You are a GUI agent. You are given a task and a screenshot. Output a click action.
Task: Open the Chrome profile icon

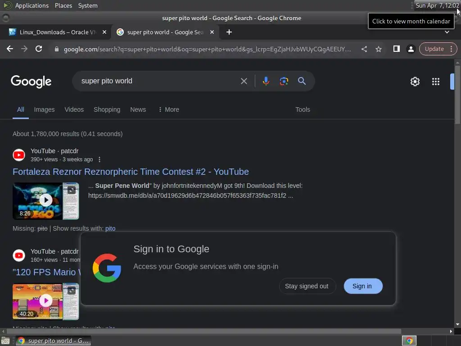411,49
